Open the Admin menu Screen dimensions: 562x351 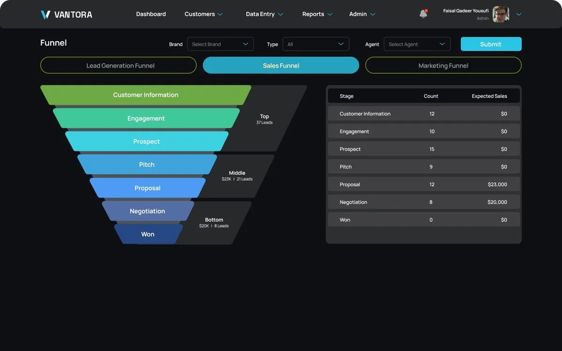click(x=362, y=14)
